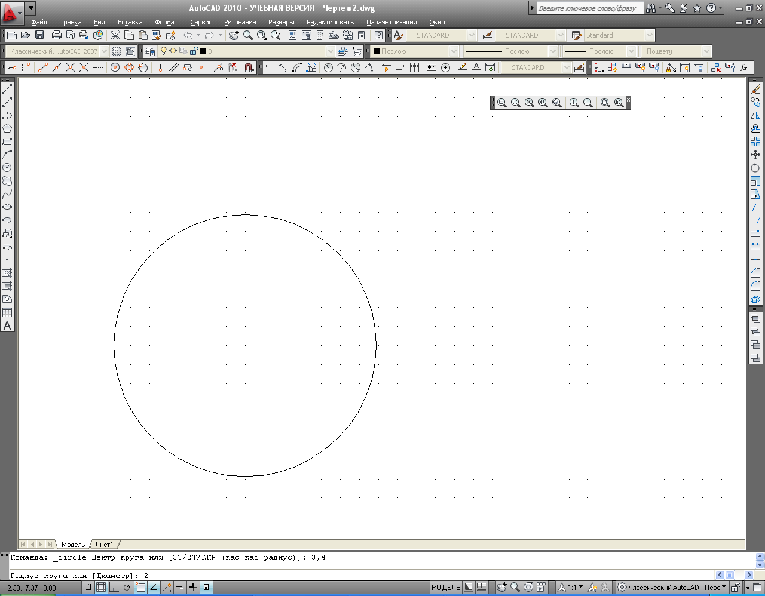Select the Rotate modify tool
Viewport: 765px width, 596px height.
(x=755, y=168)
